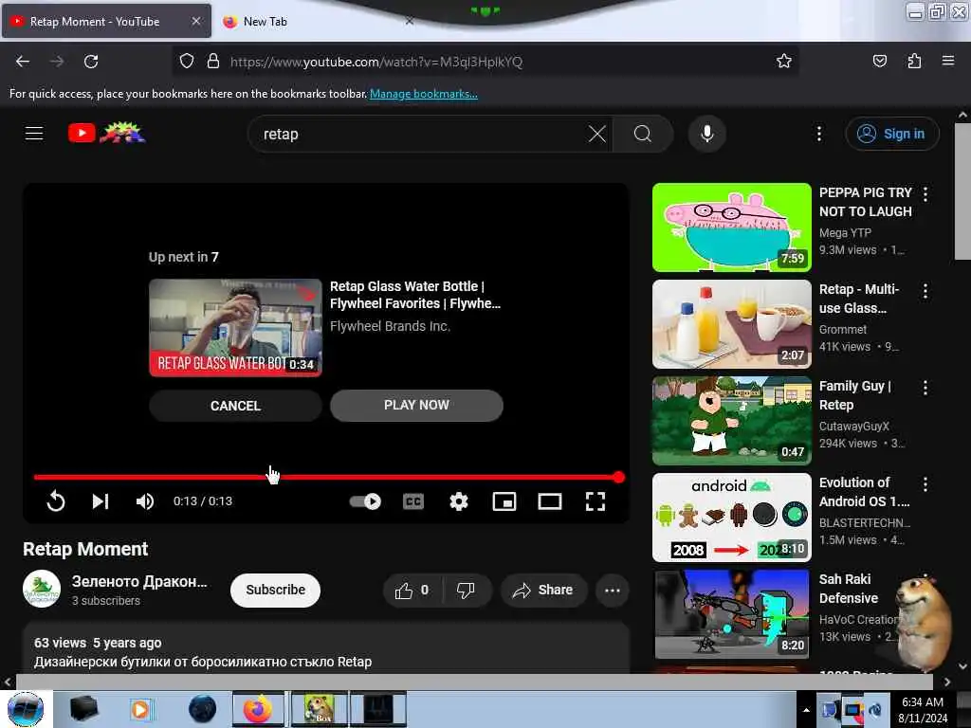The width and height of the screenshot is (971, 728).
Task: Toggle closed captions
Action: pos(413,500)
